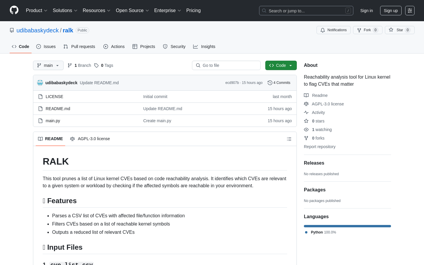The height and width of the screenshot is (265, 424).
Task: Click the 0 Tags link
Action: [104, 65]
